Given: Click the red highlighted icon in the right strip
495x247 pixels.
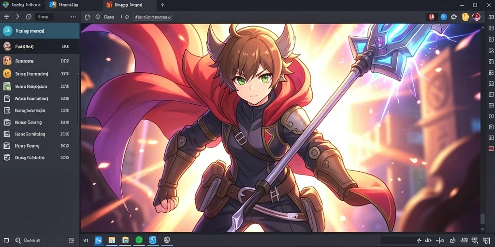Looking at the screenshot, I should (491, 149).
